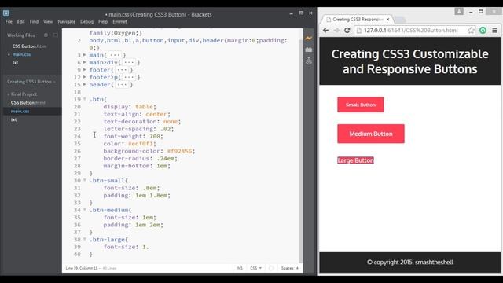Change the Spaces: 4 indentation setting
This screenshot has width=503, height=283.
pos(290,268)
